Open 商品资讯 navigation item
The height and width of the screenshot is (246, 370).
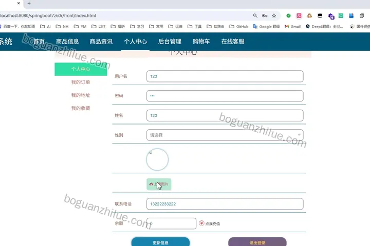click(101, 42)
